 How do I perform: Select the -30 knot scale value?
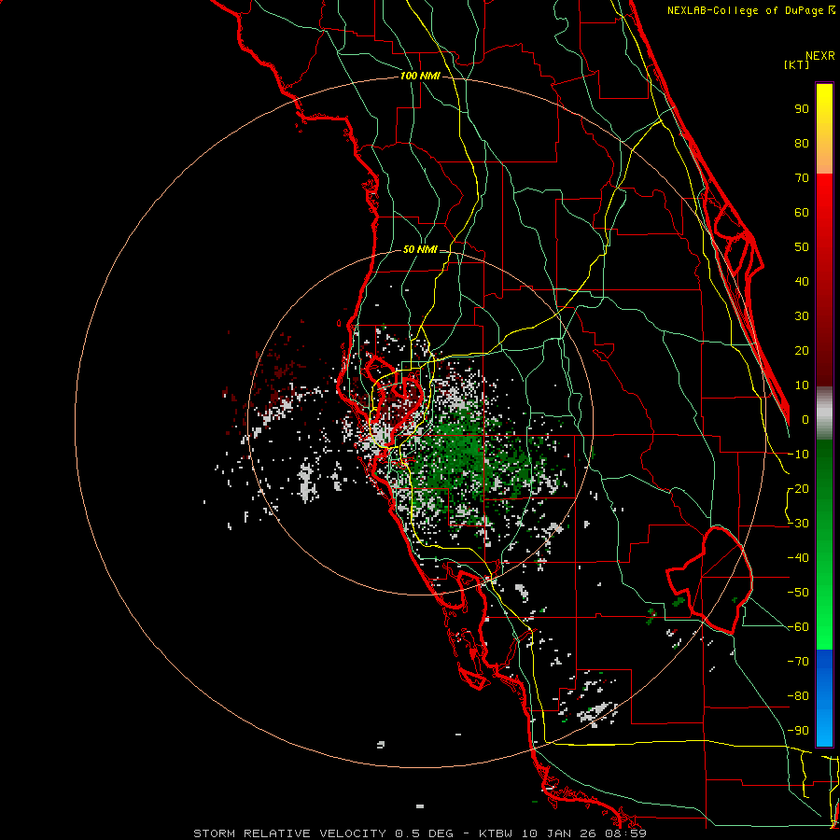pyautogui.click(x=798, y=524)
